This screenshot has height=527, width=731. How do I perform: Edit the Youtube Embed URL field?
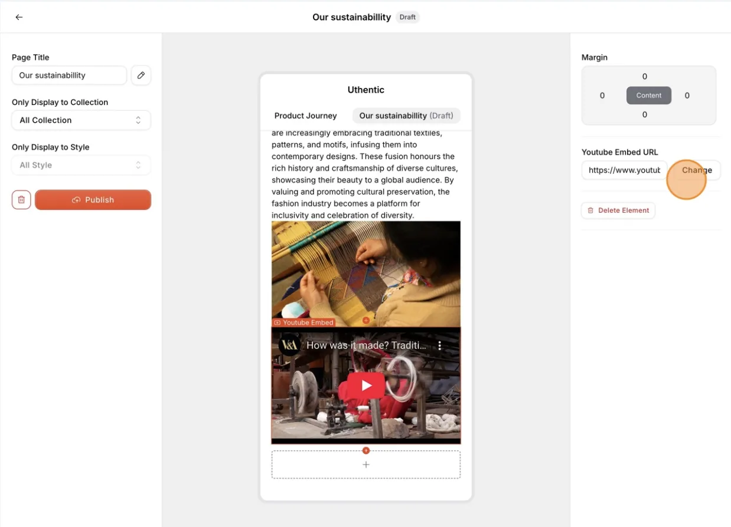(624, 170)
